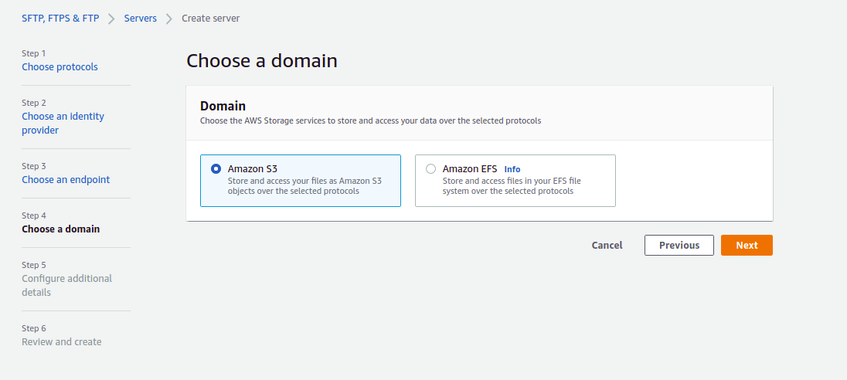Viewport: 847px width, 380px height.
Task: Select the Amazon EFS radio button
Action: pyautogui.click(x=430, y=169)
